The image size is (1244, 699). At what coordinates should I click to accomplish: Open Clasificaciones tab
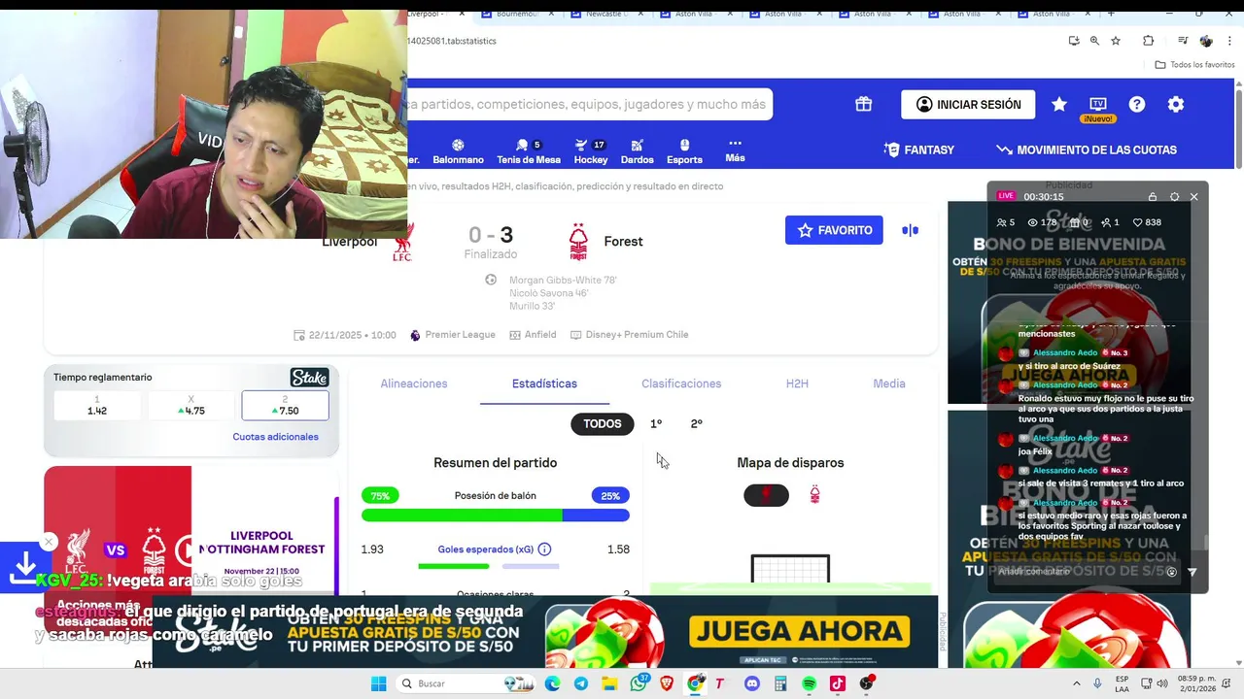pos(681,383)
